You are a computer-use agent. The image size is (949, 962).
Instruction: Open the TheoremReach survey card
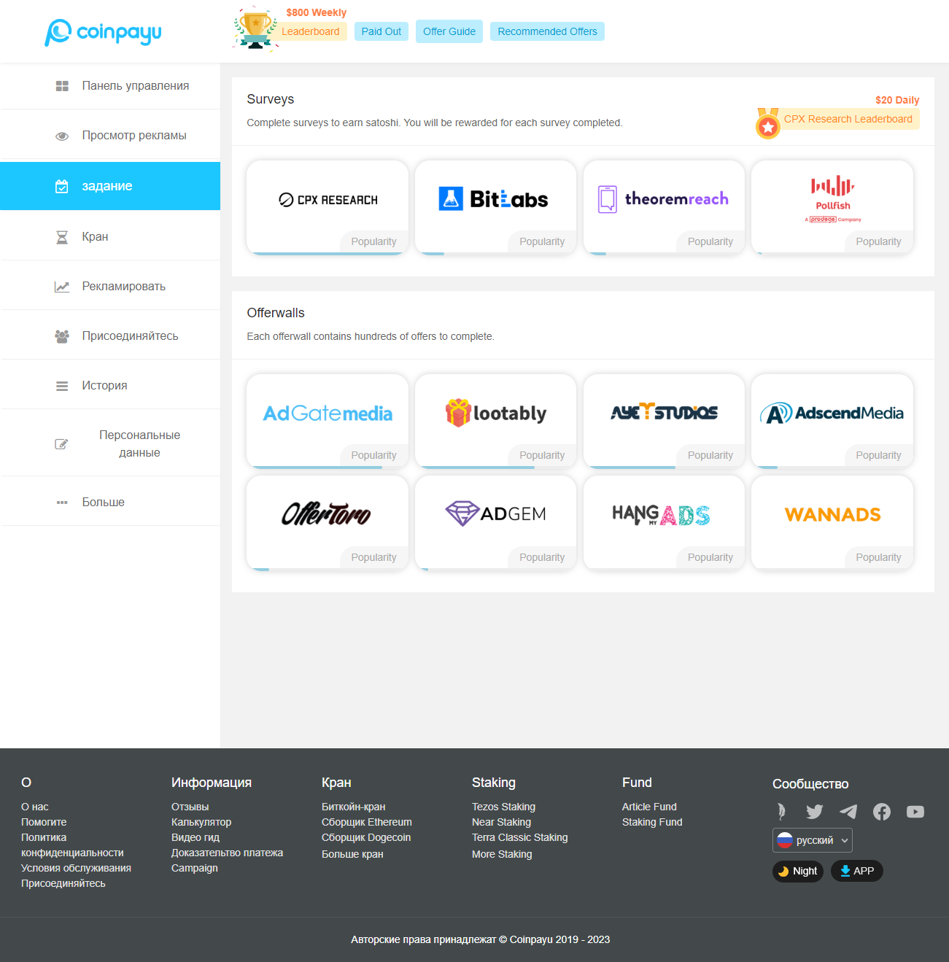(x=664, y=207)
